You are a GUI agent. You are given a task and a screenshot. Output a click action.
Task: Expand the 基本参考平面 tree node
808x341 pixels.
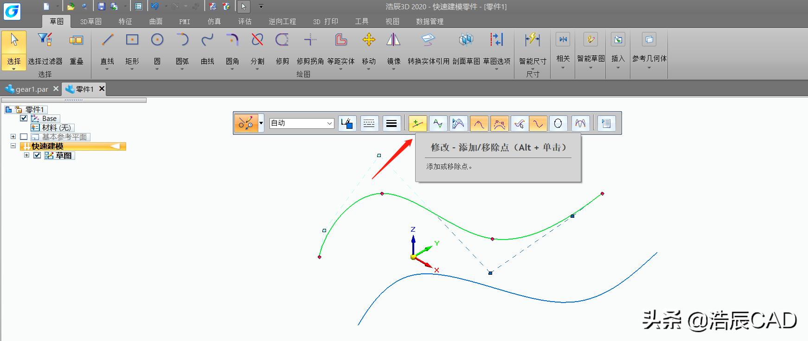13,137
